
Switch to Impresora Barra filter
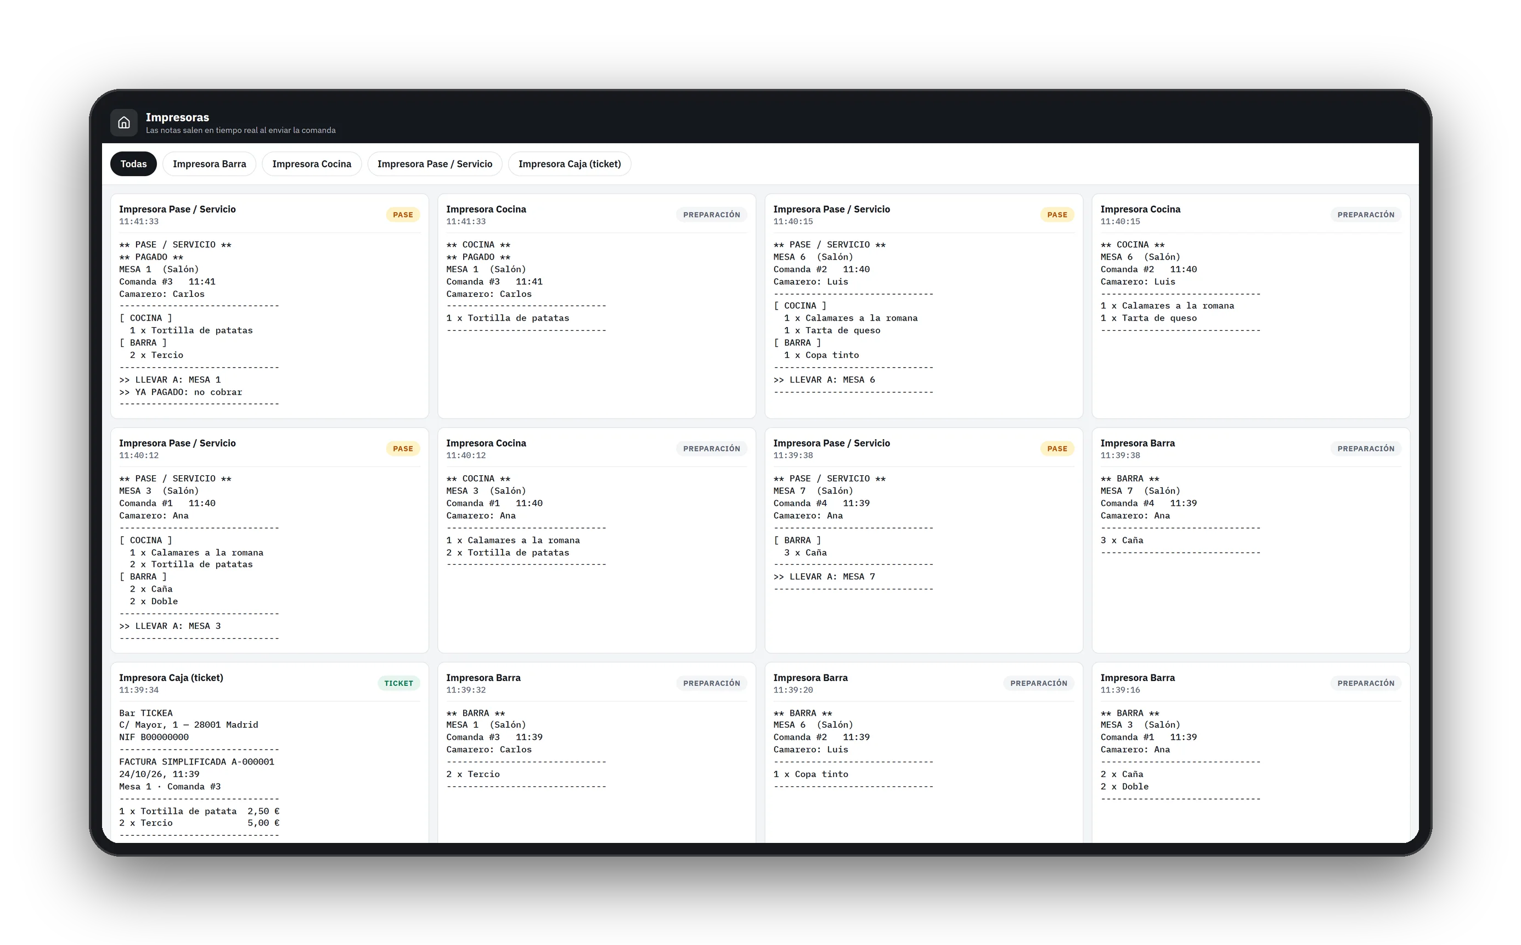[x=210, y=164]
